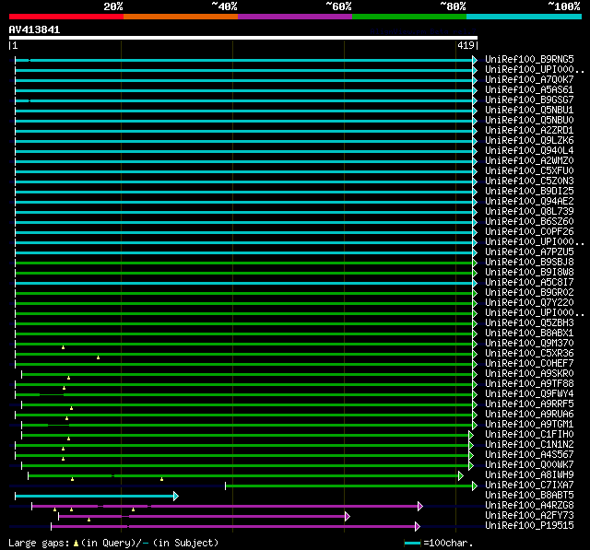Click the cyan ~100% identity legend segment
This screenshot has height=550, width=590.
point(523,16)
